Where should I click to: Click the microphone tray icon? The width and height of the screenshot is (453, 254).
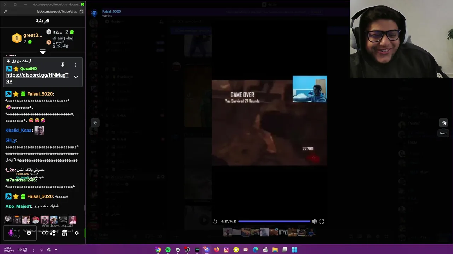coord(41,250)
